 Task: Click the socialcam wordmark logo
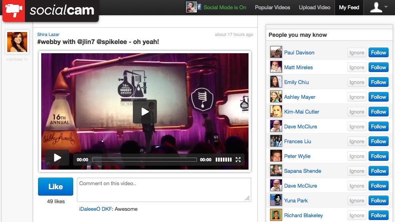pos(62,10)
